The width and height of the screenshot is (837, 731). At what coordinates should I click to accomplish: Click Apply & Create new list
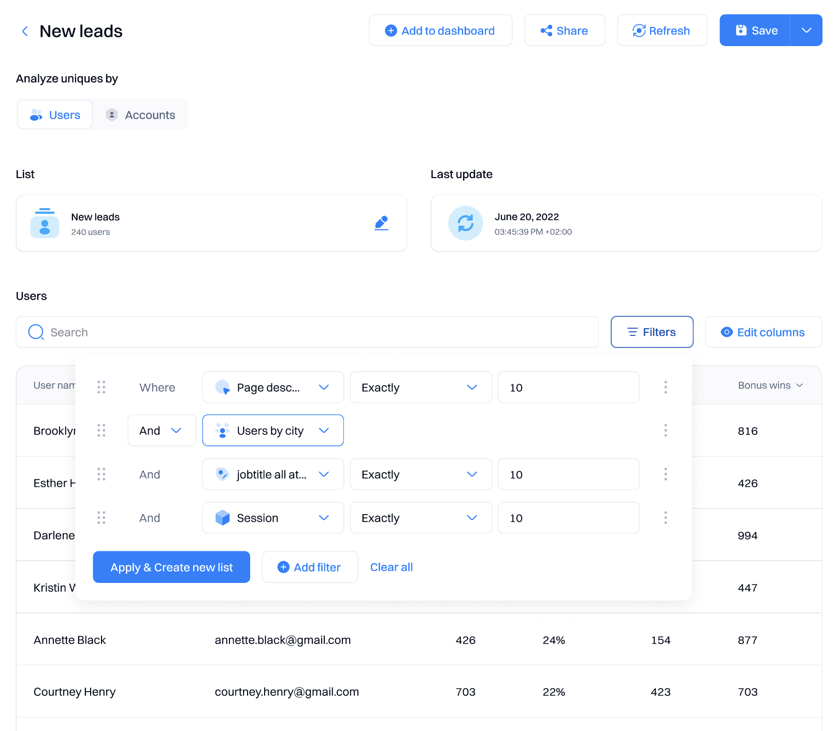[x=171, y=567]
